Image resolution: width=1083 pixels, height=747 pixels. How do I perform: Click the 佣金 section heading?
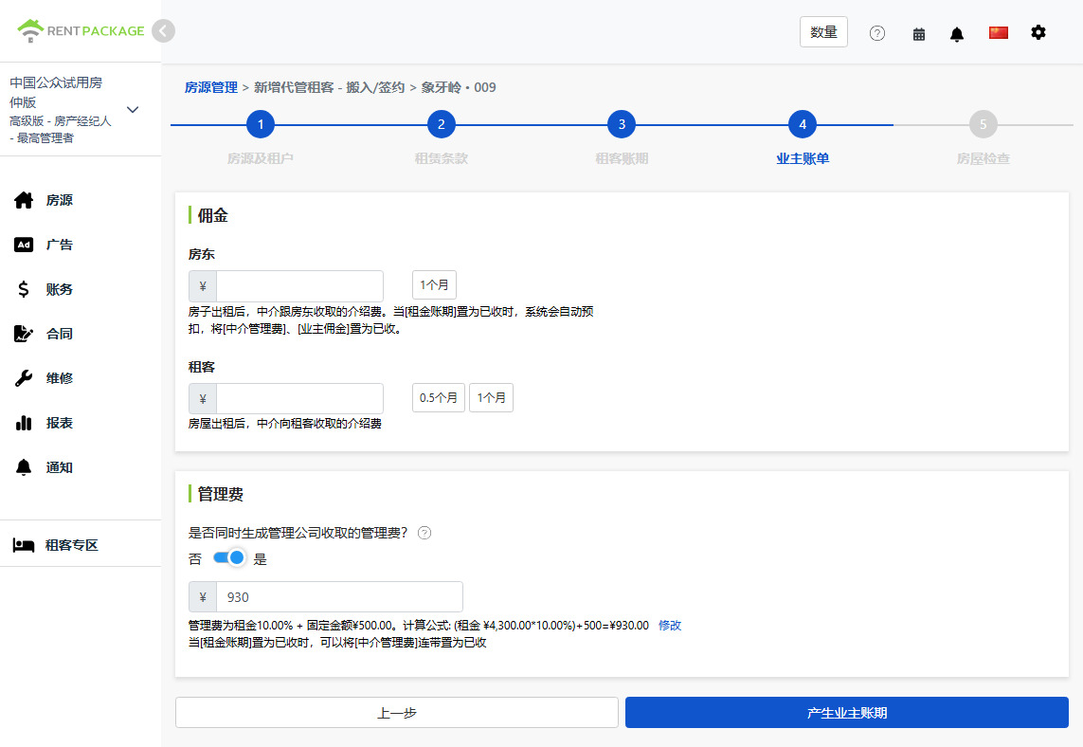coord(213,215)
